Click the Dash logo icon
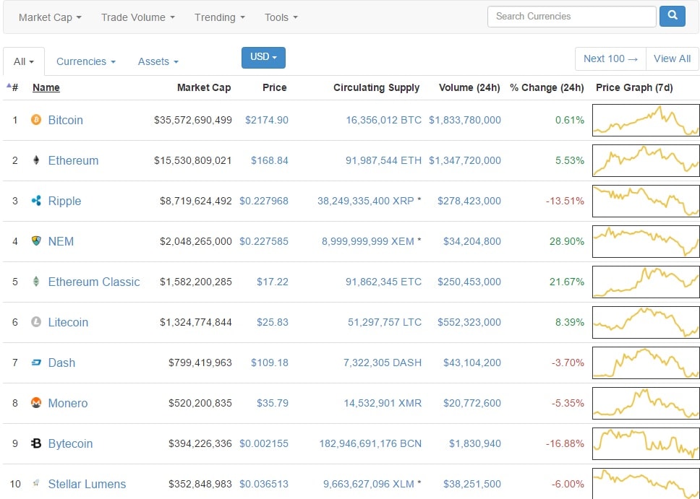 click(36, 363)
